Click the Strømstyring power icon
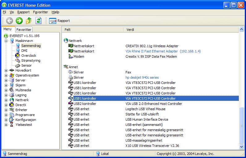The width and height of the screenshot is (246, 158). (18, 60)
